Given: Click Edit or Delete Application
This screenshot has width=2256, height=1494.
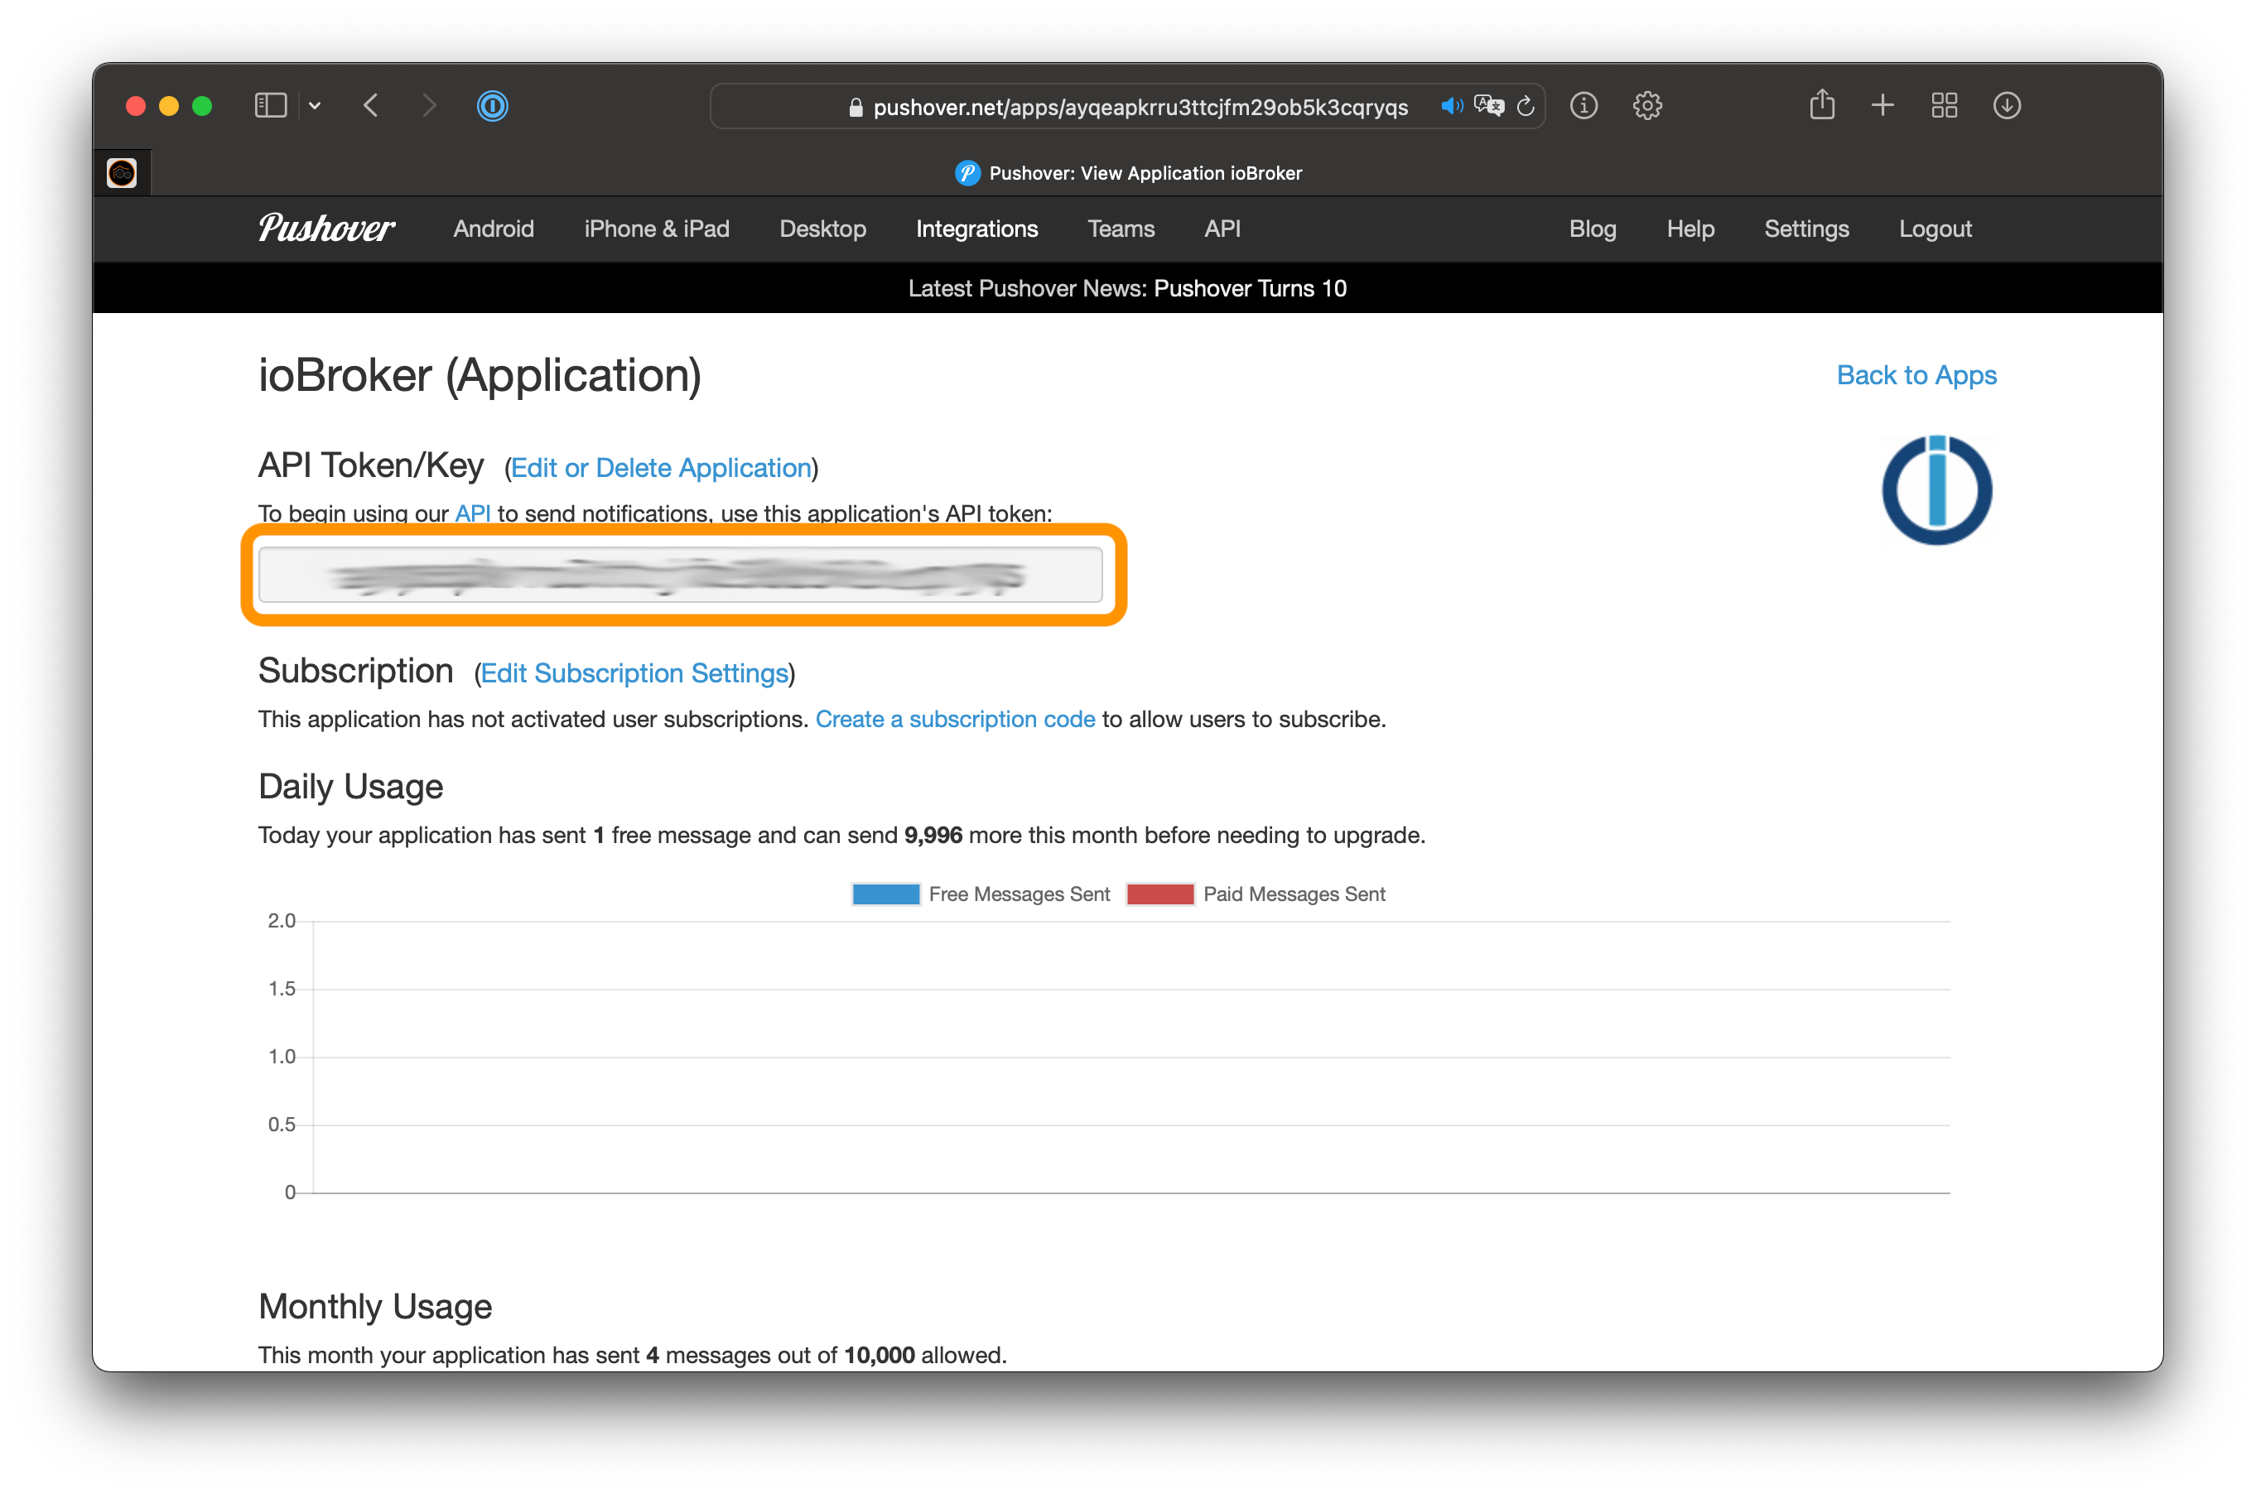Looking at the screenshot, I should pyautogui.click(x=661, y=468).
